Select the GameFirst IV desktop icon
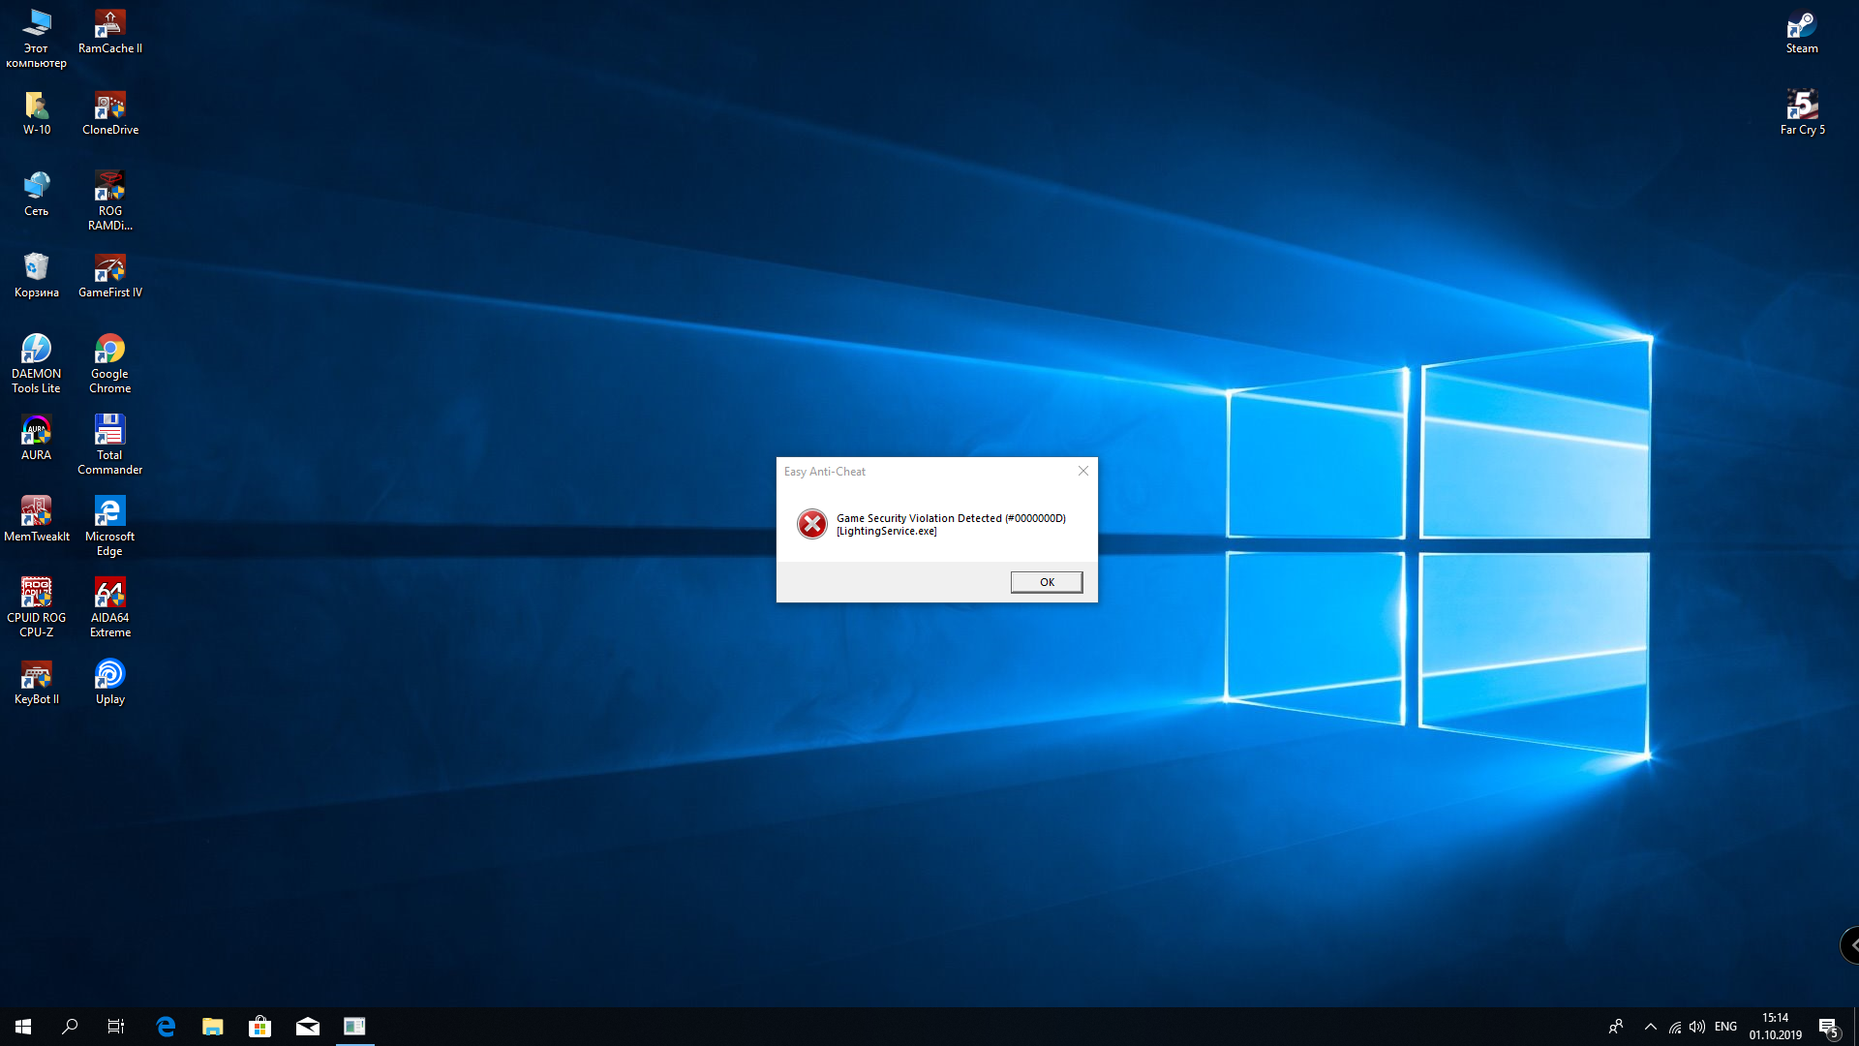The width and height of the screenshot is (1859, 1046). [x=109, y=274]
